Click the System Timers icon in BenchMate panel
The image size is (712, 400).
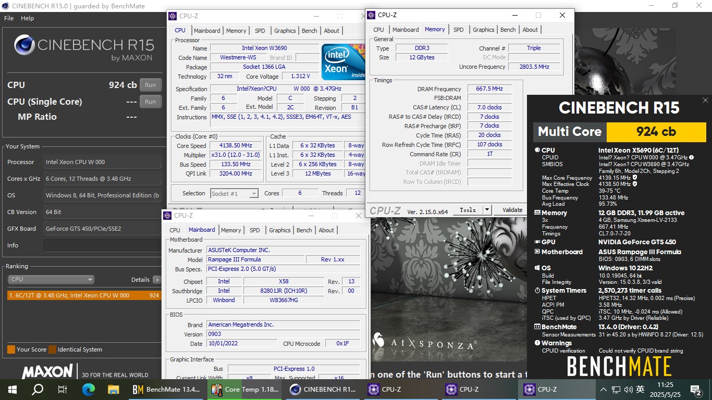coord(537,291)
